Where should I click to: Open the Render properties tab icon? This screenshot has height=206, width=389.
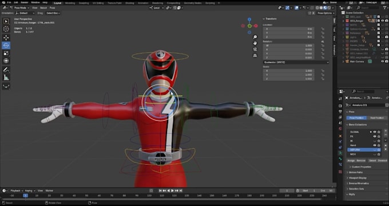click(340, 106)
